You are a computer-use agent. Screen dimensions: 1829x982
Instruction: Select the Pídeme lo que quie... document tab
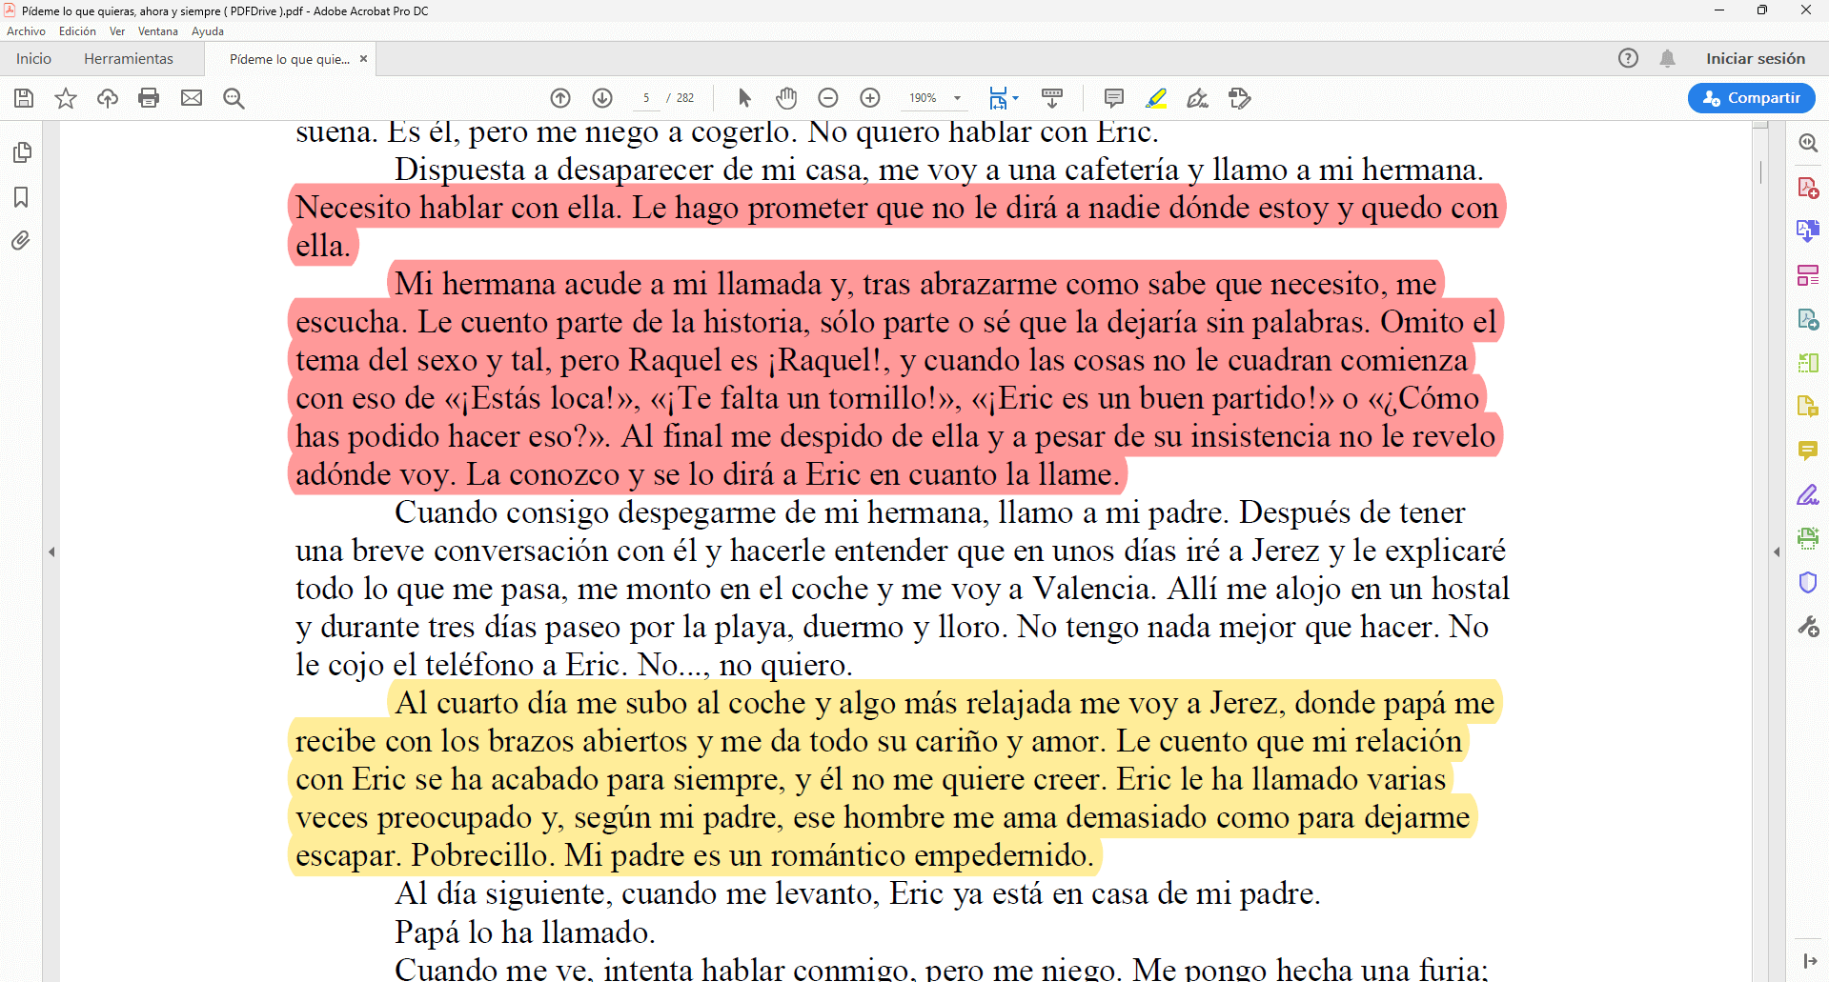tap(288, 59)
